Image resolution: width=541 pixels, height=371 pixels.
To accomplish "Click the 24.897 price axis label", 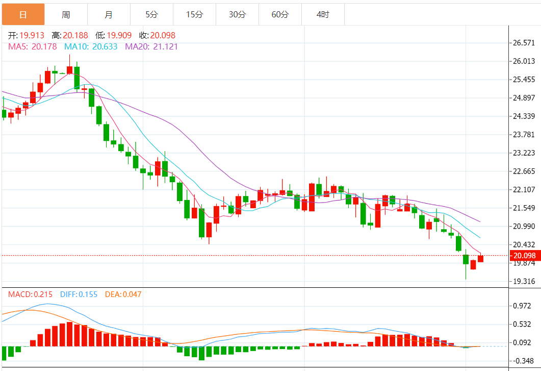I will point(524,98).
